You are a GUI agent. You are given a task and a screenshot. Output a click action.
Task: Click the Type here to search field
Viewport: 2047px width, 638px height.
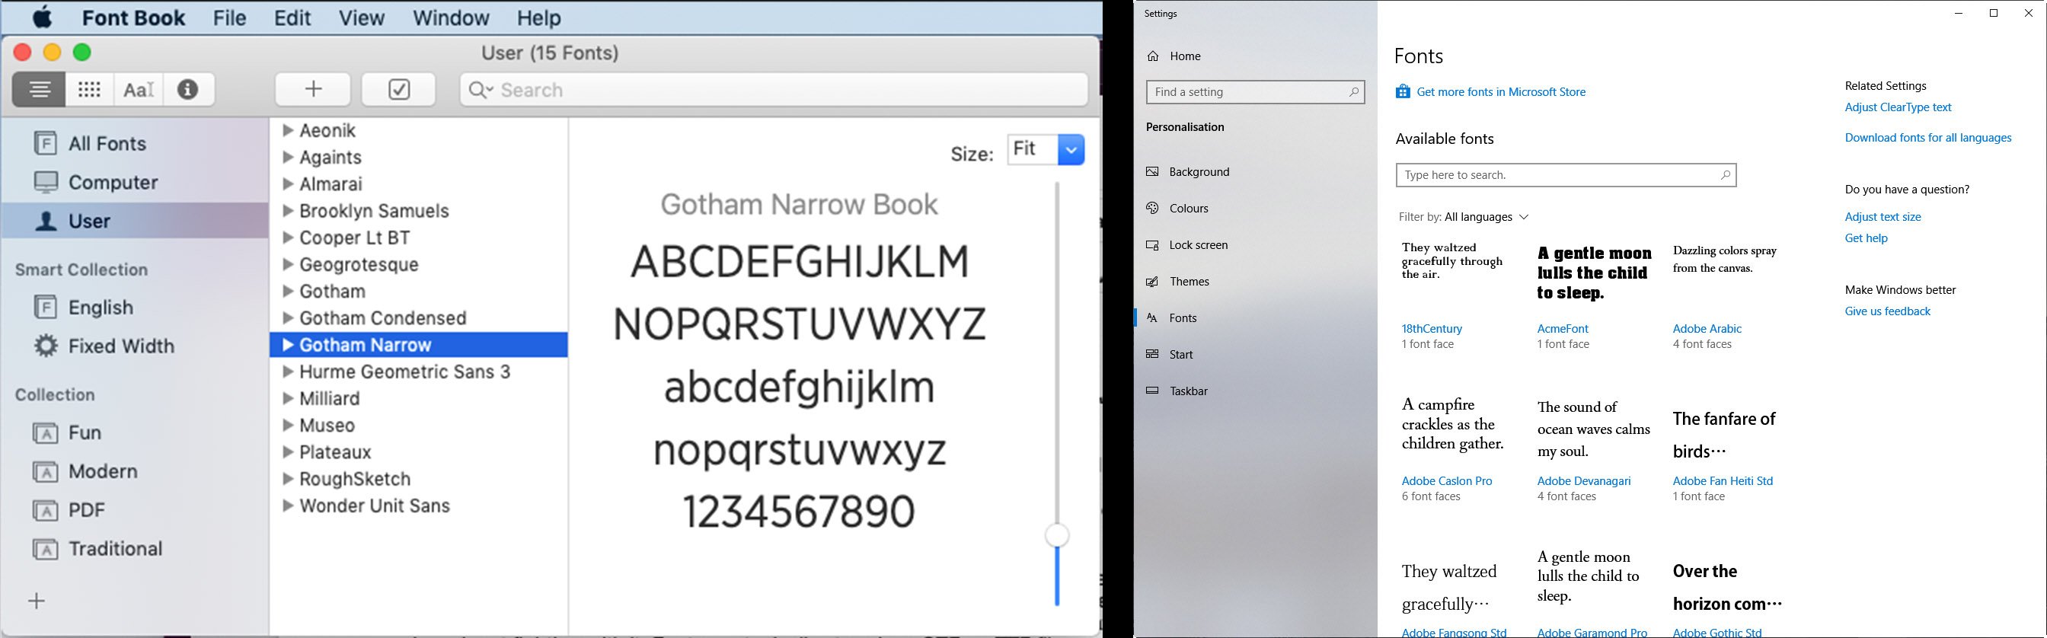click(x=1566, y=176)
